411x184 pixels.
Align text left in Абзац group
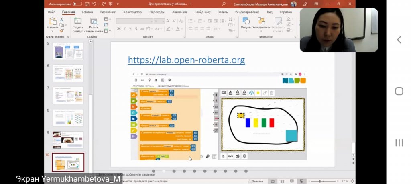(191, 29)
